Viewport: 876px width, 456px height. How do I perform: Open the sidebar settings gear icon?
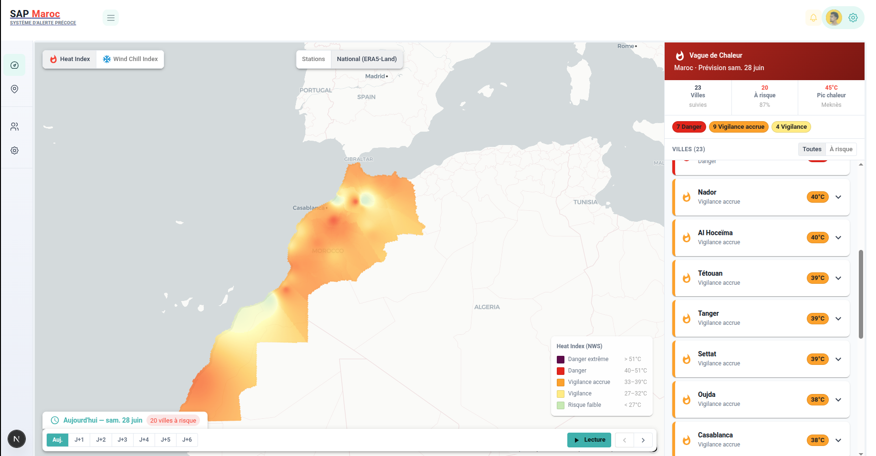pos(15,151)
